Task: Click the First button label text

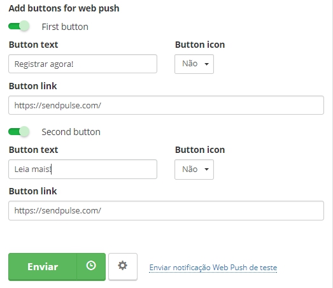Action: click(x=65, y=27)
